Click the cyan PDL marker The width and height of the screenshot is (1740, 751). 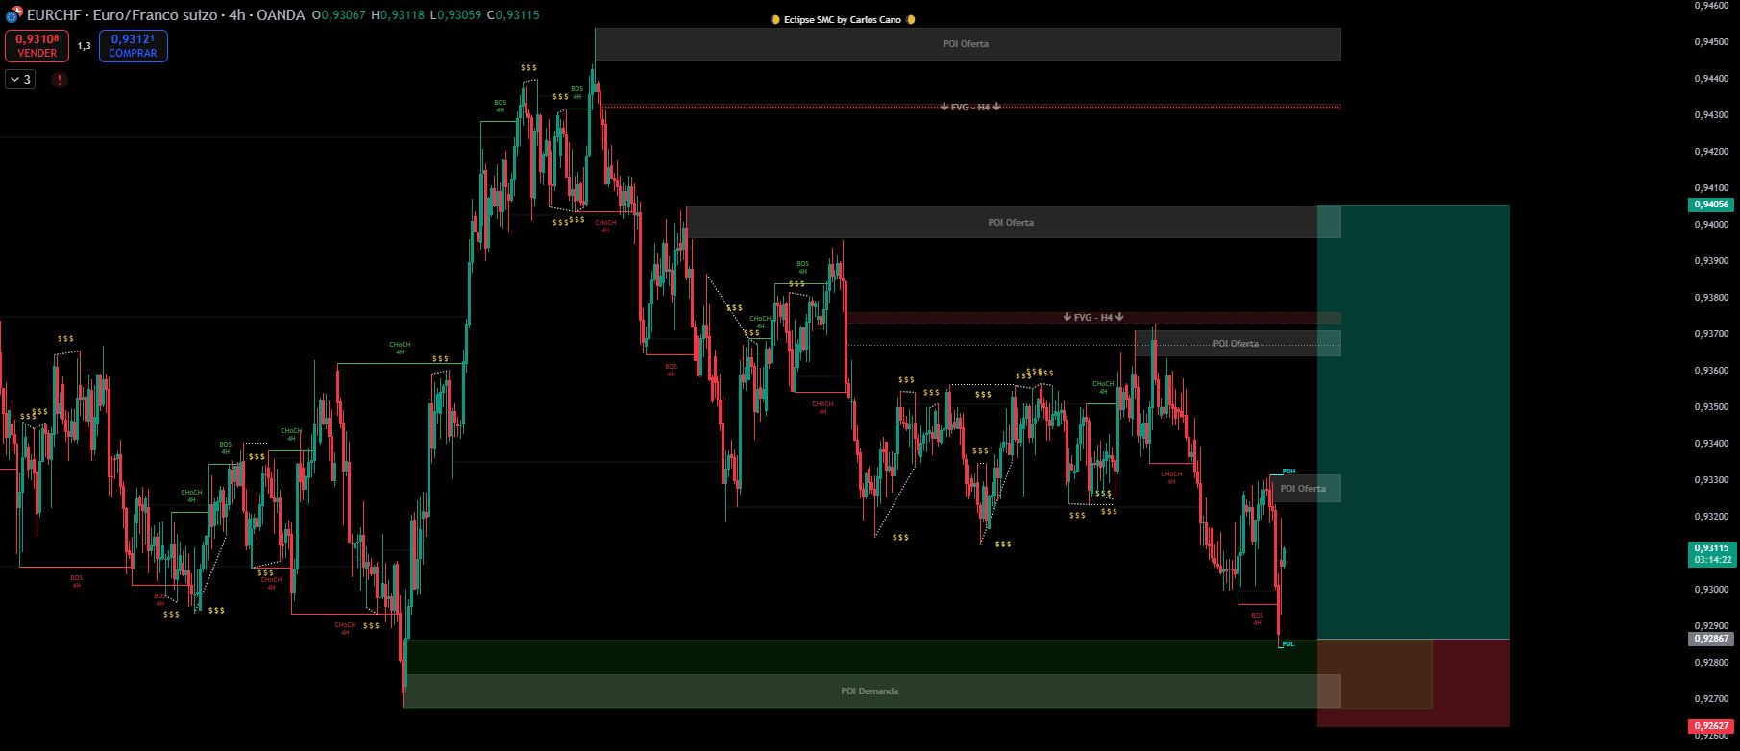[1287, 644]
